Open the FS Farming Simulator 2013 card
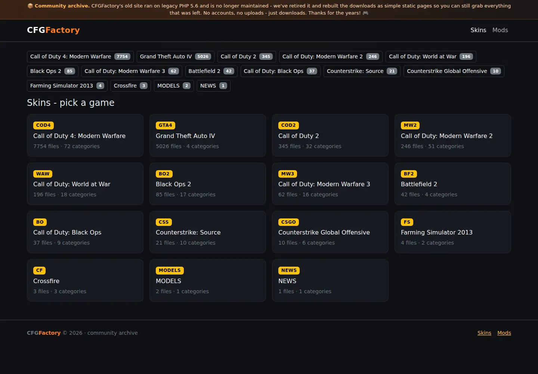 tap(453, 232)
